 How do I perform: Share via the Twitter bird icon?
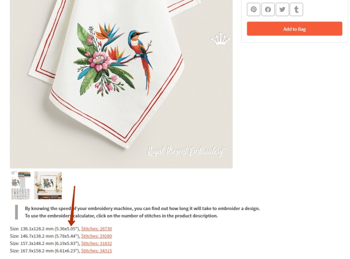coord(282,9)
